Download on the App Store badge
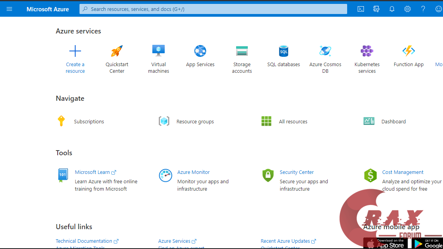Screen dimensions: 443x249 point(385,244)
